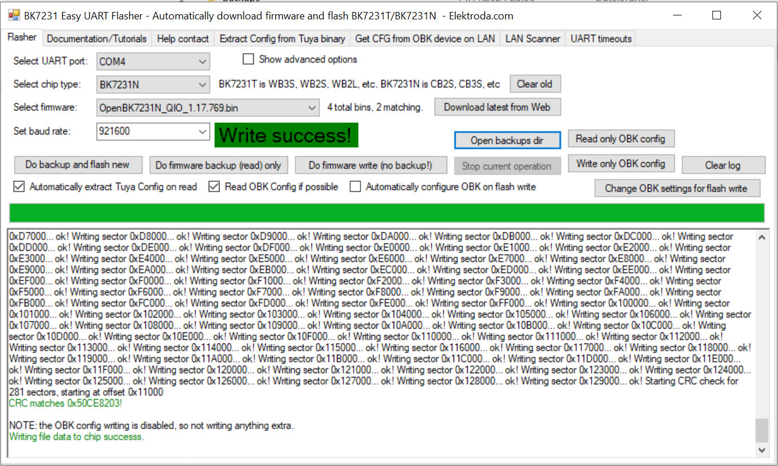Click the Clear old button

point(535,84)
